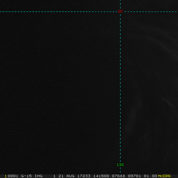Select the resolution value 01.00
178x178 pixels.
click(150, 176)
